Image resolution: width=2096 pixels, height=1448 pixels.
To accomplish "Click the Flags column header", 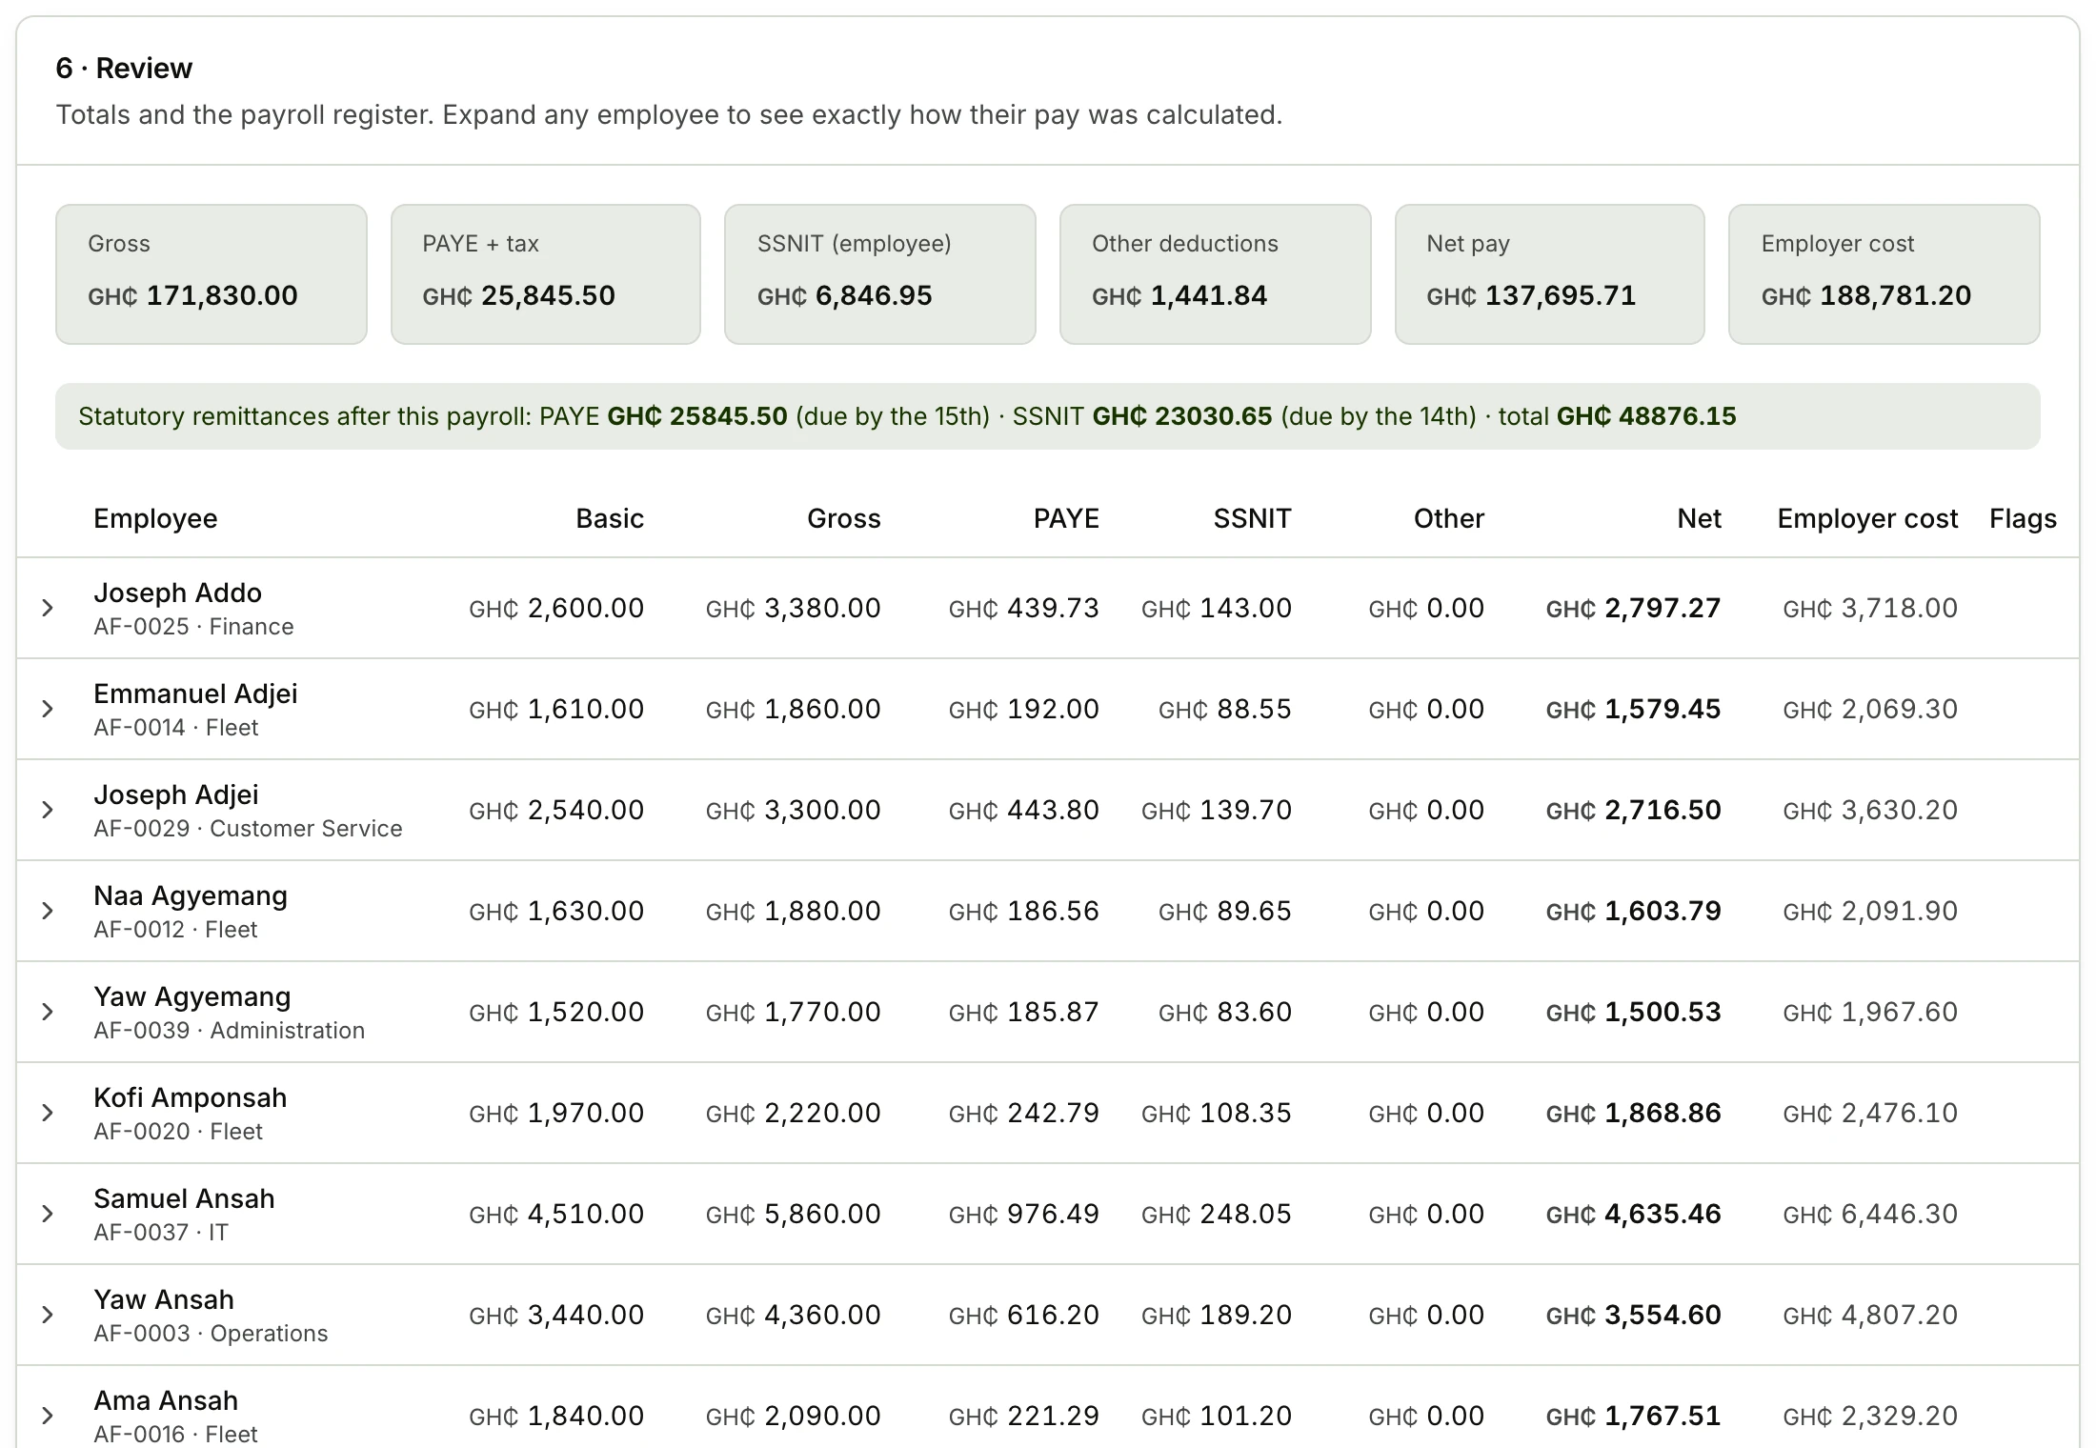I will coord(2023,518).
